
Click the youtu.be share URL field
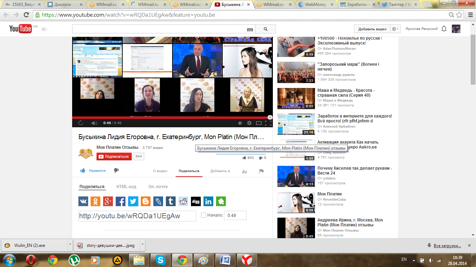[x=137, y=216]
